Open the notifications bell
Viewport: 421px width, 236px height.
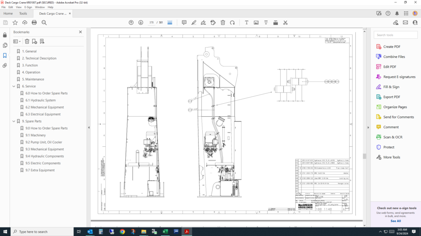coord(397,14)
